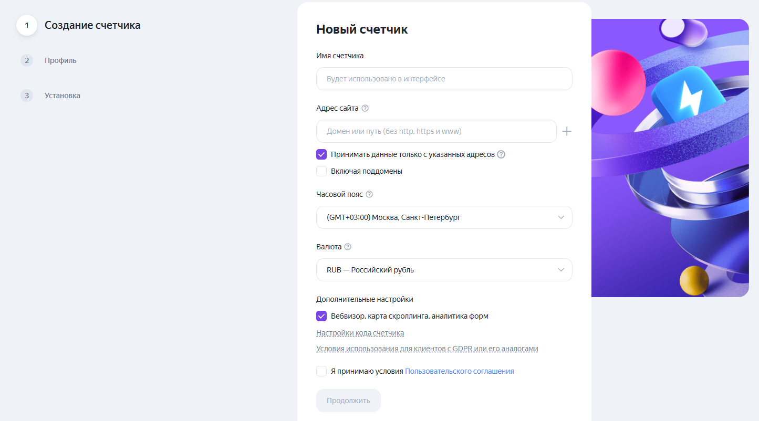Screen dimensions: 759x421
Task: Open the Часовой пояс dropdown
Action: pyautogui.click(x=444, y=217)
